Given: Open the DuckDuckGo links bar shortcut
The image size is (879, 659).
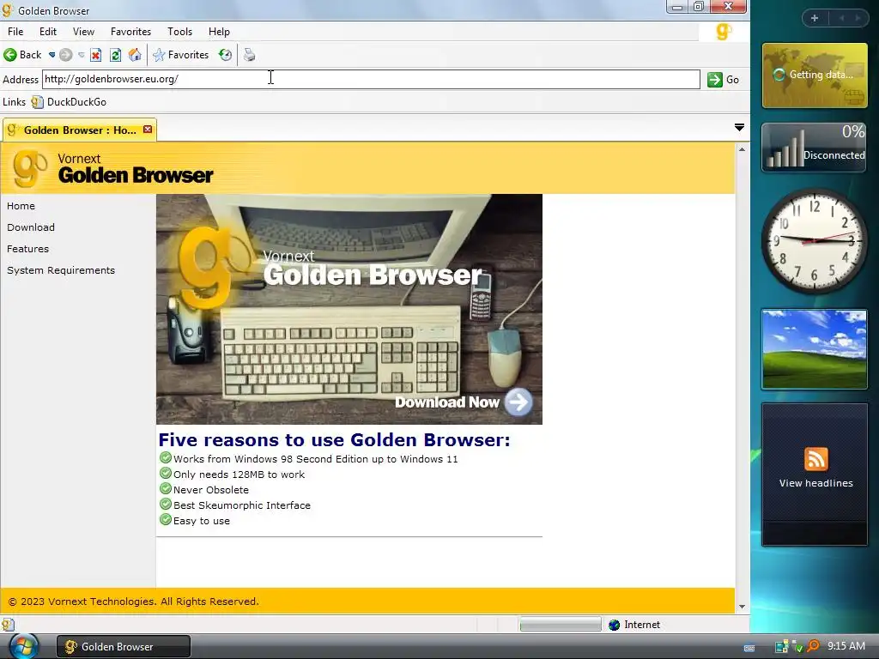Looking at the screenshot, I should coord(69,102).
